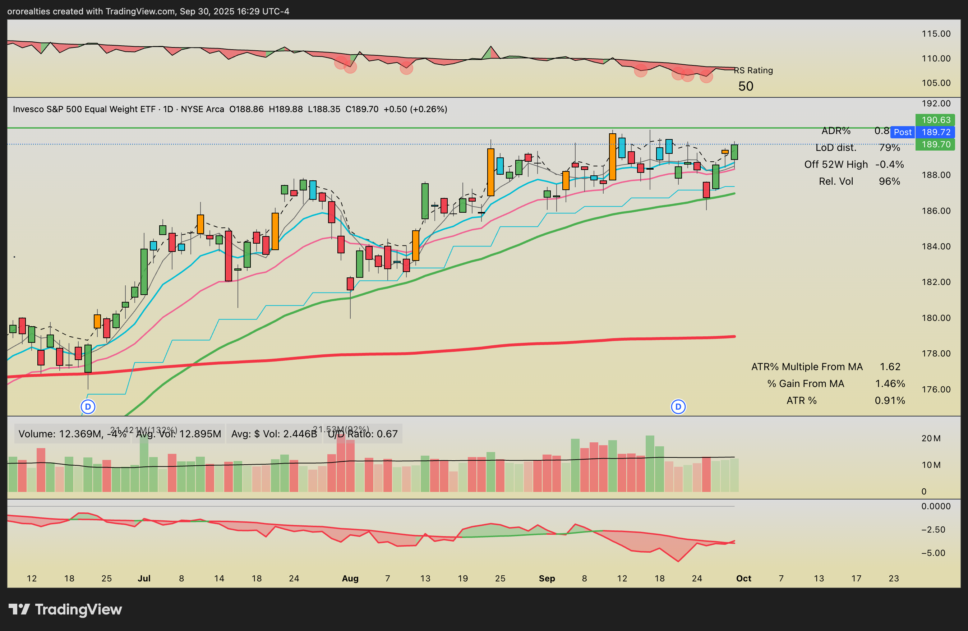Click the blue Post price tag
Screen dimensions: 968x631
(x=902, y=132)
